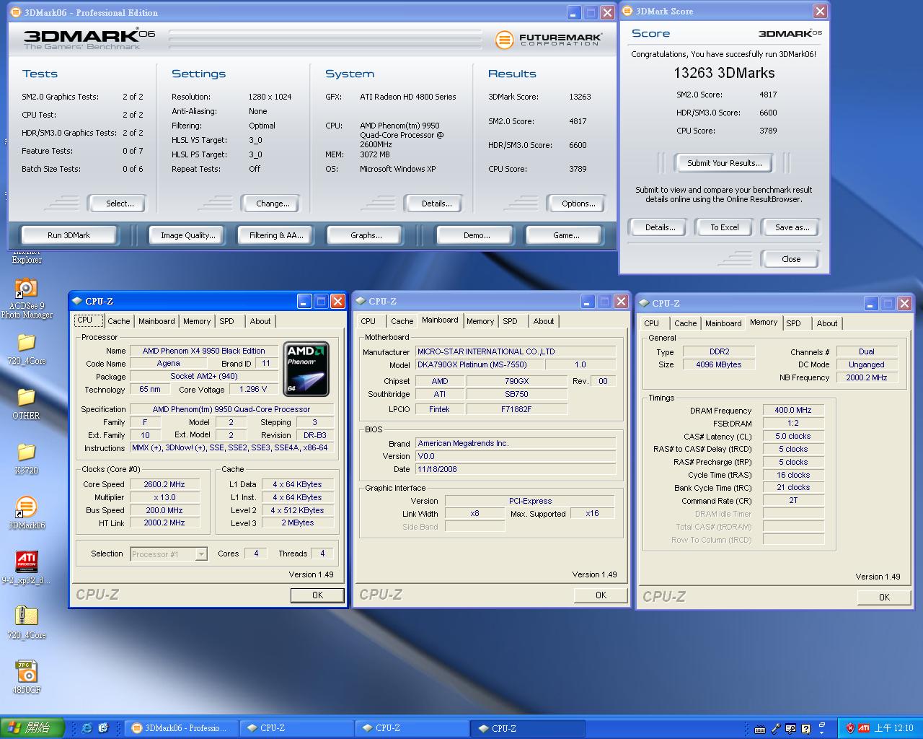Click Details... in 3DMark Score window
Screen dimensions: 923x739
coord(660,227)
